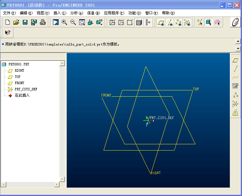Open the PTC information icon
This screenshot has height=196, width=242.
pyautogui.click(x=235, y=22)
